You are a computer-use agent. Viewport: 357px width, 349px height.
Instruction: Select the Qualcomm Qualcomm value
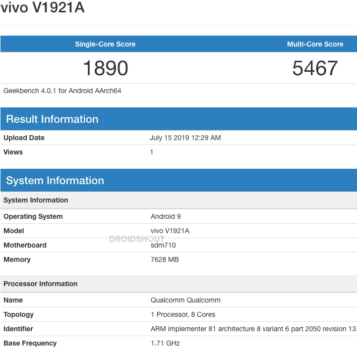[185, 300]
